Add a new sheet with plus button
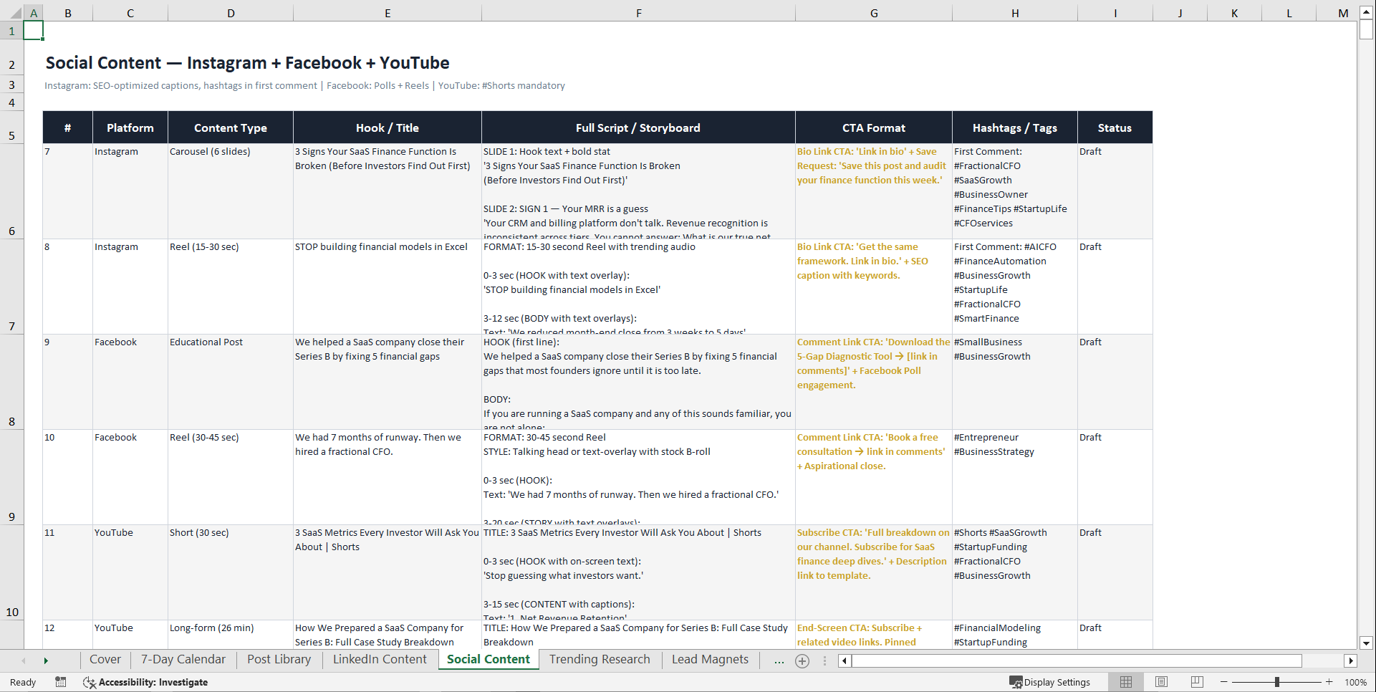The height and width of the screenshot is (692, 1376). point(802,661)
